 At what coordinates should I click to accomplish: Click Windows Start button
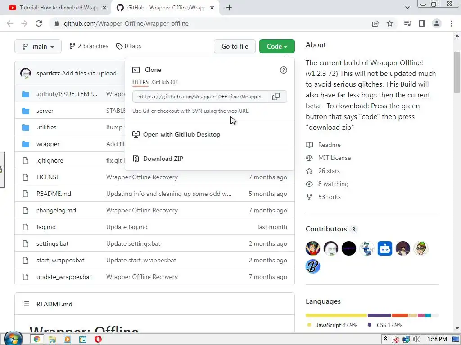(13, 339)
